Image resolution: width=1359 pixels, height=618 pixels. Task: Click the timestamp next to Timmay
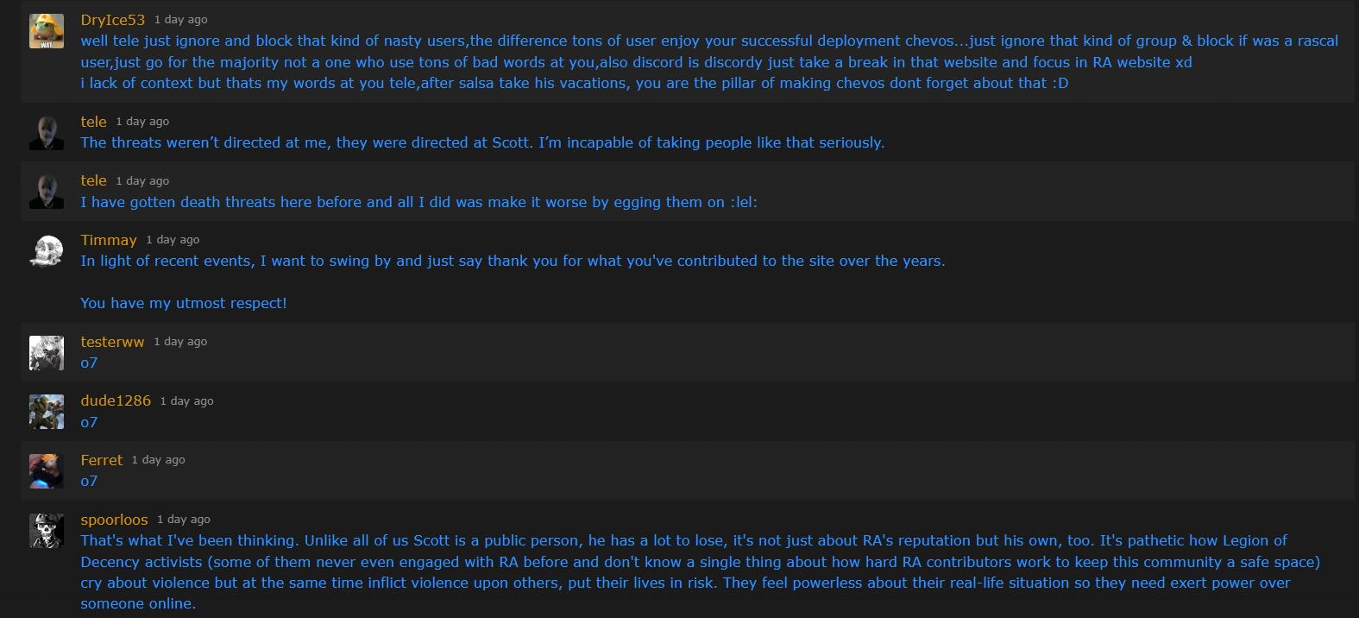173,240
